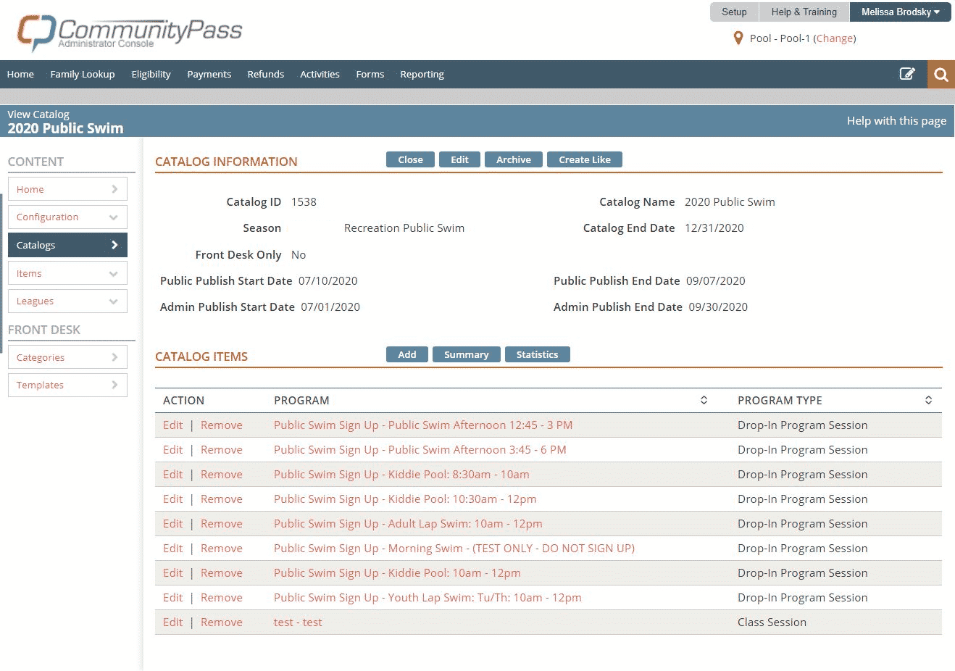Click Create Like to duplicate the catalog
This screenshot has height=671, width=955.
click(584, 159)
